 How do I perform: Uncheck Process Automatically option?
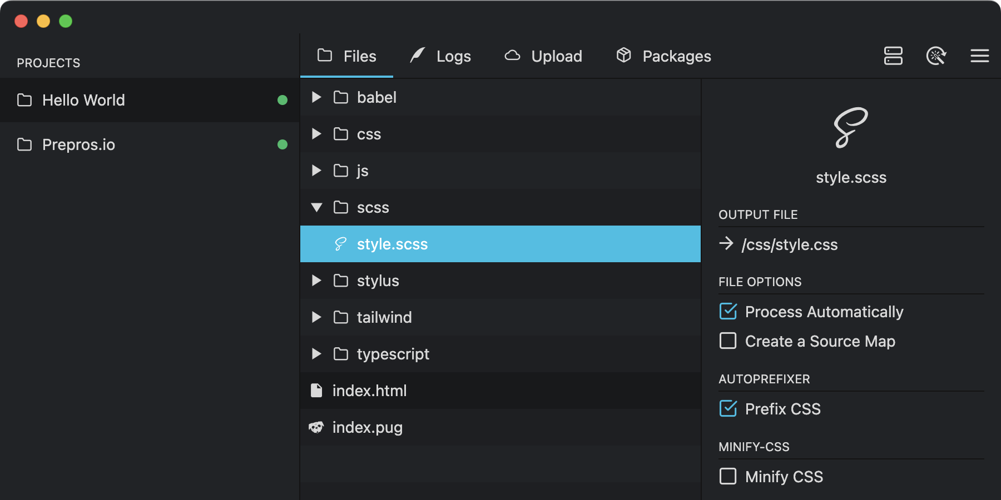pyautogui.click(x=728, y=312)
